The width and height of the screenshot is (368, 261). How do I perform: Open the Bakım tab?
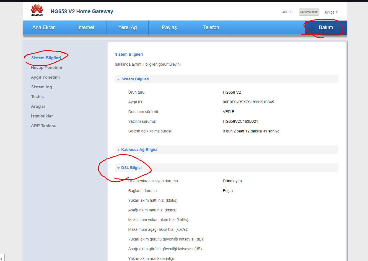tap(326, 27)
